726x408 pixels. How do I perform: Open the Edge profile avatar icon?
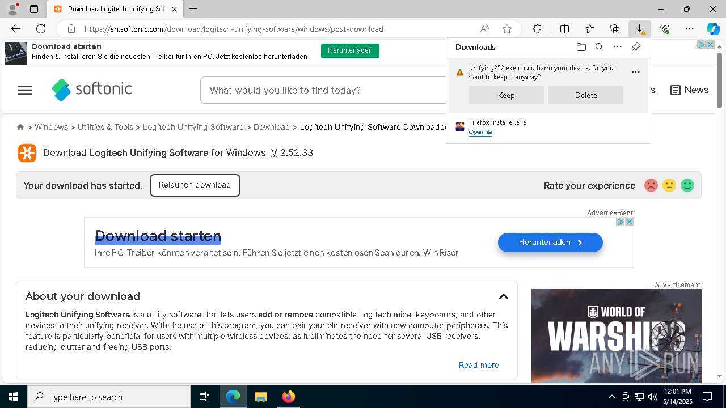pyautogui.click(x=12, y=9)
